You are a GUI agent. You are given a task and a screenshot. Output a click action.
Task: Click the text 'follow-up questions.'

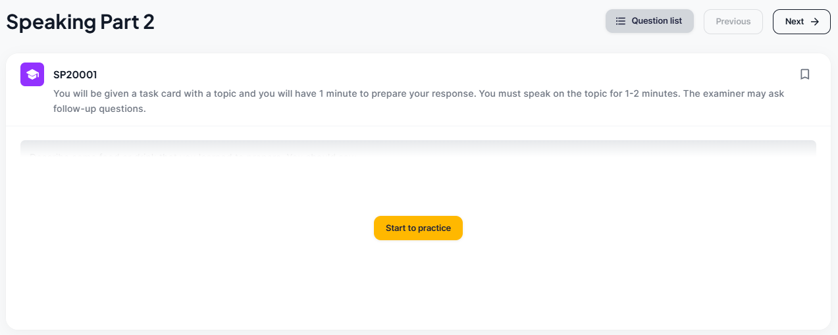pos(99,109)
